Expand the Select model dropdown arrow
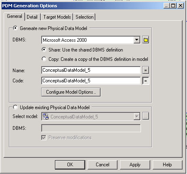 coord(137,116)
